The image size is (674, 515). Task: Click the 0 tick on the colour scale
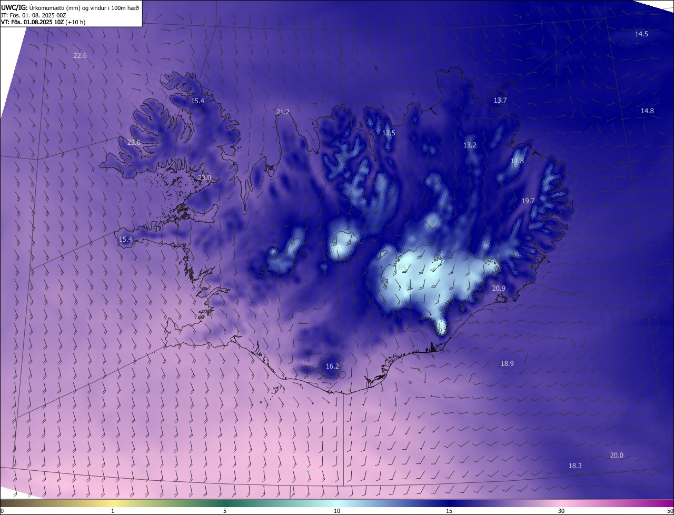pos(2,511)
